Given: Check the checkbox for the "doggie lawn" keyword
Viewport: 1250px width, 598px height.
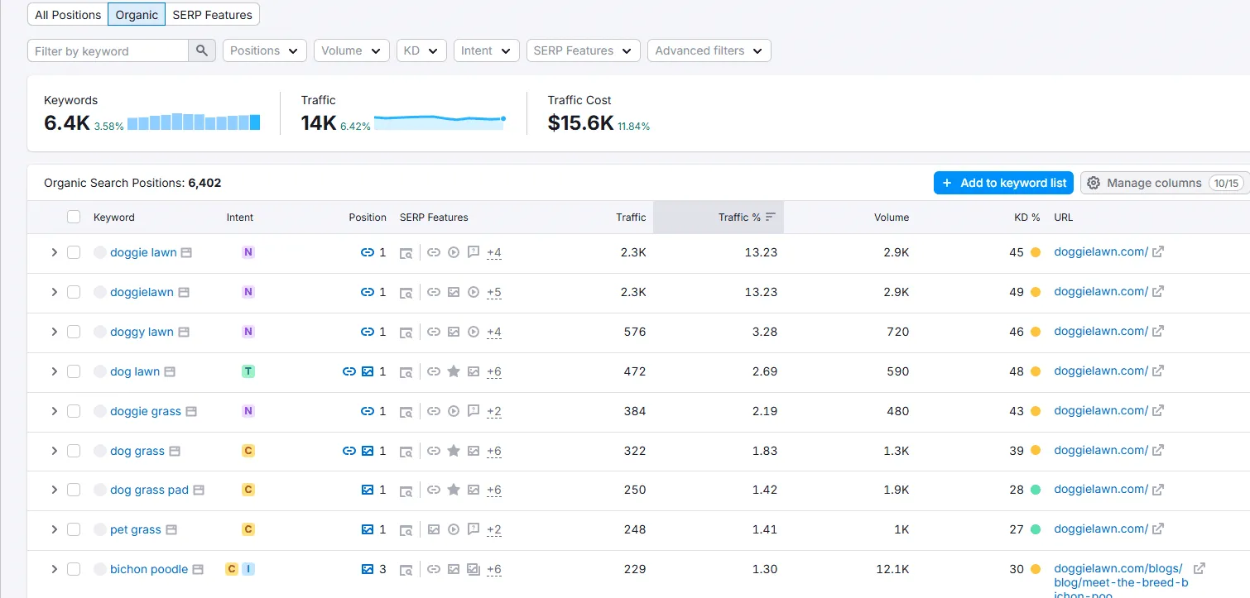Looking at the screenshot, I should click(74, 251).
